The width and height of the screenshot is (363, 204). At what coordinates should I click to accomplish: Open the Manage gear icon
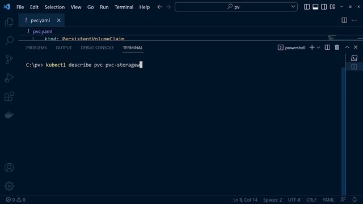click(x=9, y=186)
